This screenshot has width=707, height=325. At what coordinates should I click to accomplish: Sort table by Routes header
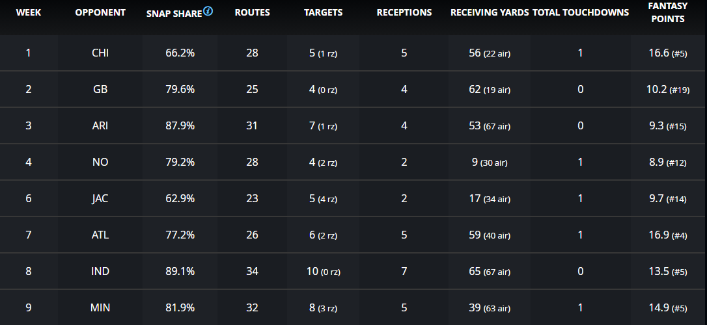(x=252, y=13)
